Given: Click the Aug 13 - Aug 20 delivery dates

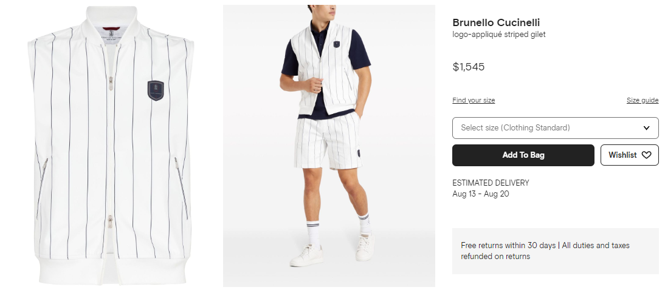Looking at the screenshot, I should click(x=481, y=194).
